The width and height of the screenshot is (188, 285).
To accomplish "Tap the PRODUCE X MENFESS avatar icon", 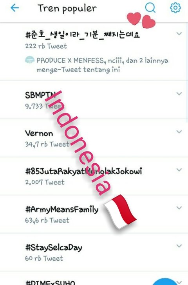I will [30, 60].
